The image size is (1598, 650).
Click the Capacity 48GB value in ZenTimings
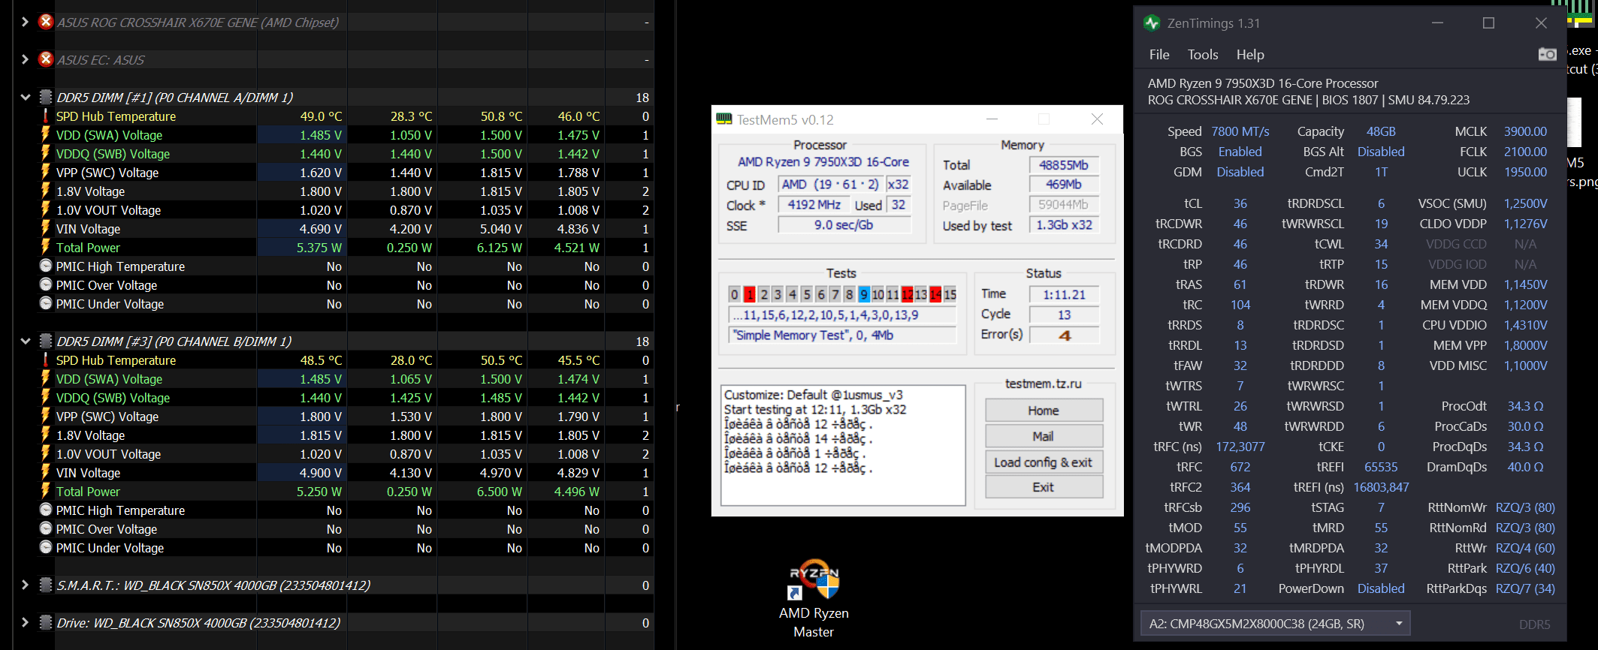[1381, 131]
